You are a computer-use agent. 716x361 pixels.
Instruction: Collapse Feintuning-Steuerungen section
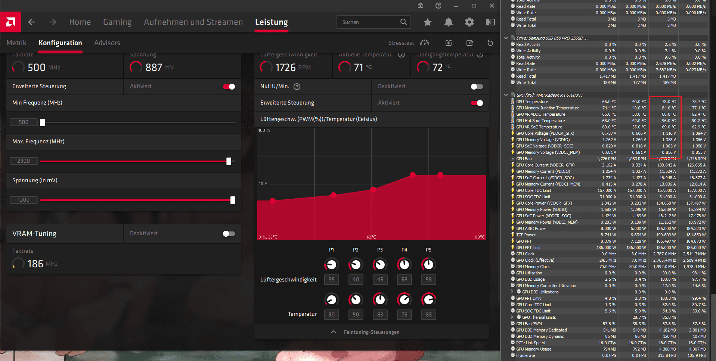(x=372, y=332)
